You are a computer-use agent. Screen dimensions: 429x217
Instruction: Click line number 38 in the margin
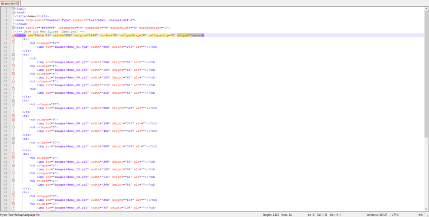click(x=6, y=150)
